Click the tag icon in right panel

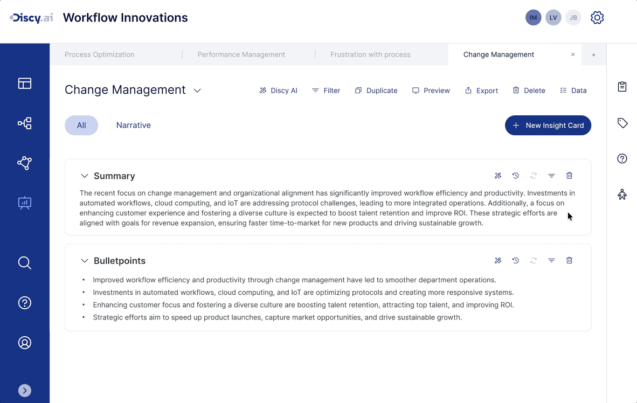pyautogui.click(x=622, y=123)
